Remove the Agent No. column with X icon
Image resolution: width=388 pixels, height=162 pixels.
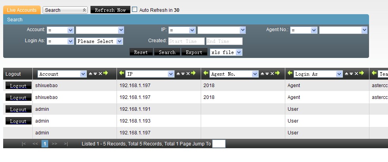point(273,74)
